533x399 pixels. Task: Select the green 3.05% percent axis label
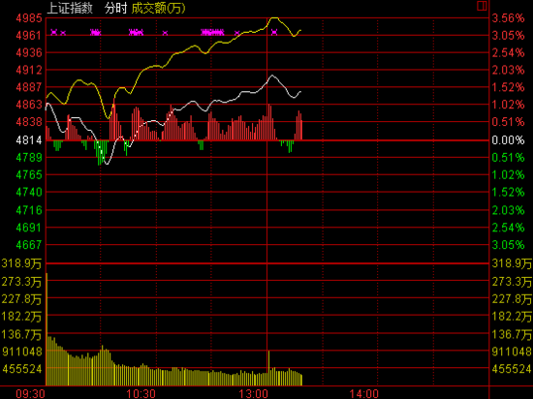click(x=508, y=244)
